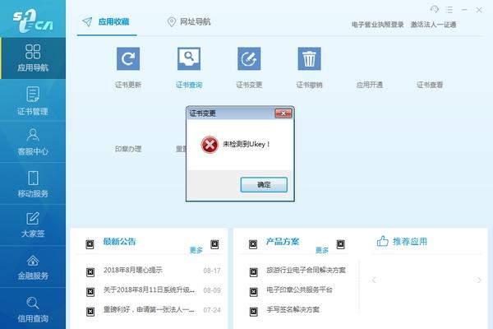The height and width of the screenshot is (329, 493).
Task: Click the 产品方案 heading
Action: (283, 242)
